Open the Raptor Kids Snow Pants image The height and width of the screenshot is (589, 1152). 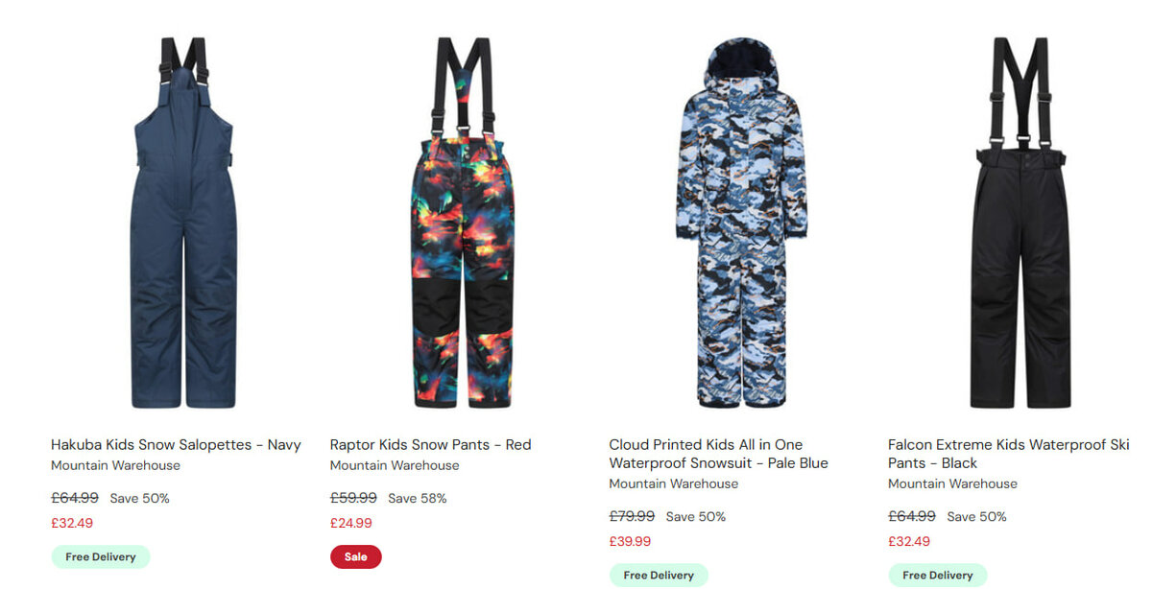pos(462,224)
